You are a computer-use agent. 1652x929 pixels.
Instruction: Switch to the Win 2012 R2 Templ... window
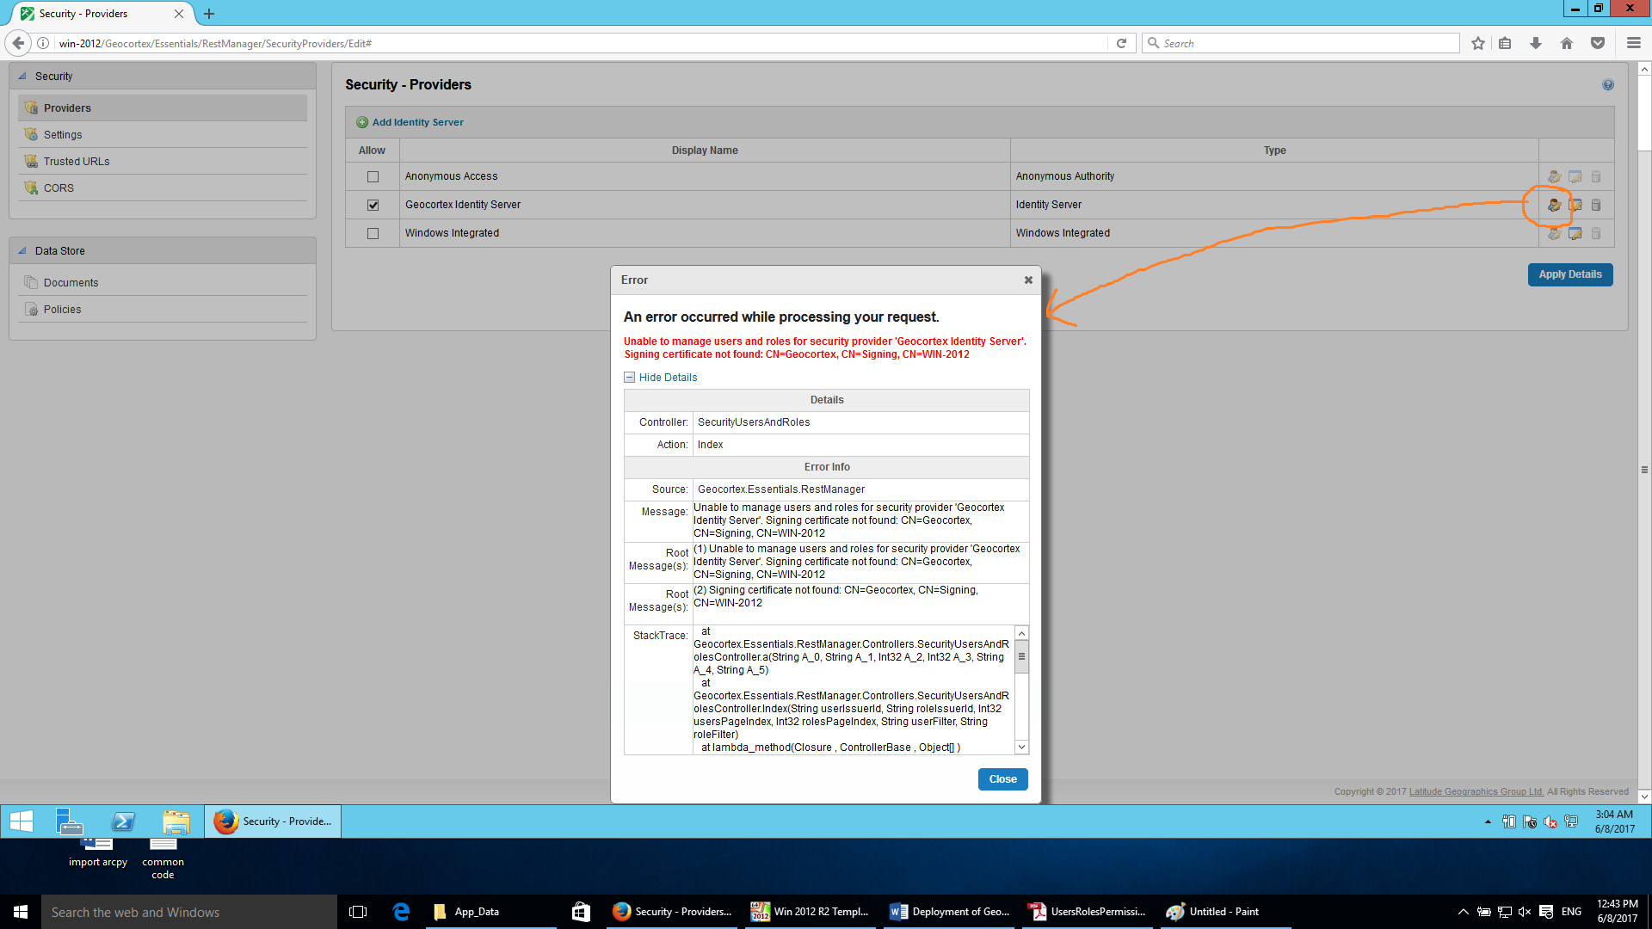pyautogui.click(x=811, y=912)
